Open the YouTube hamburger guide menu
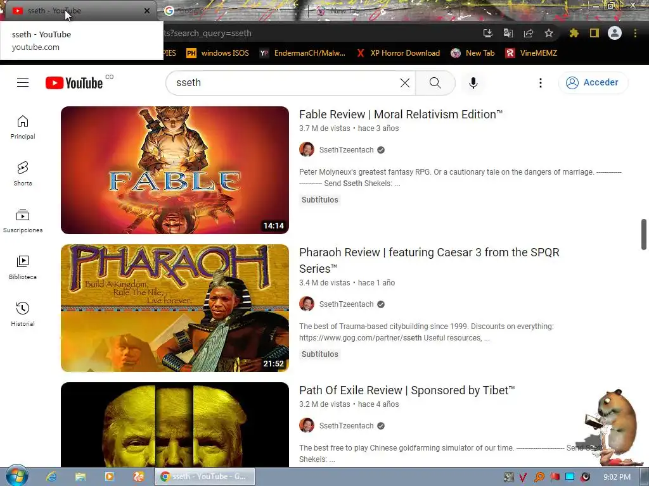The image size is (649, 486). coord(23,83)
